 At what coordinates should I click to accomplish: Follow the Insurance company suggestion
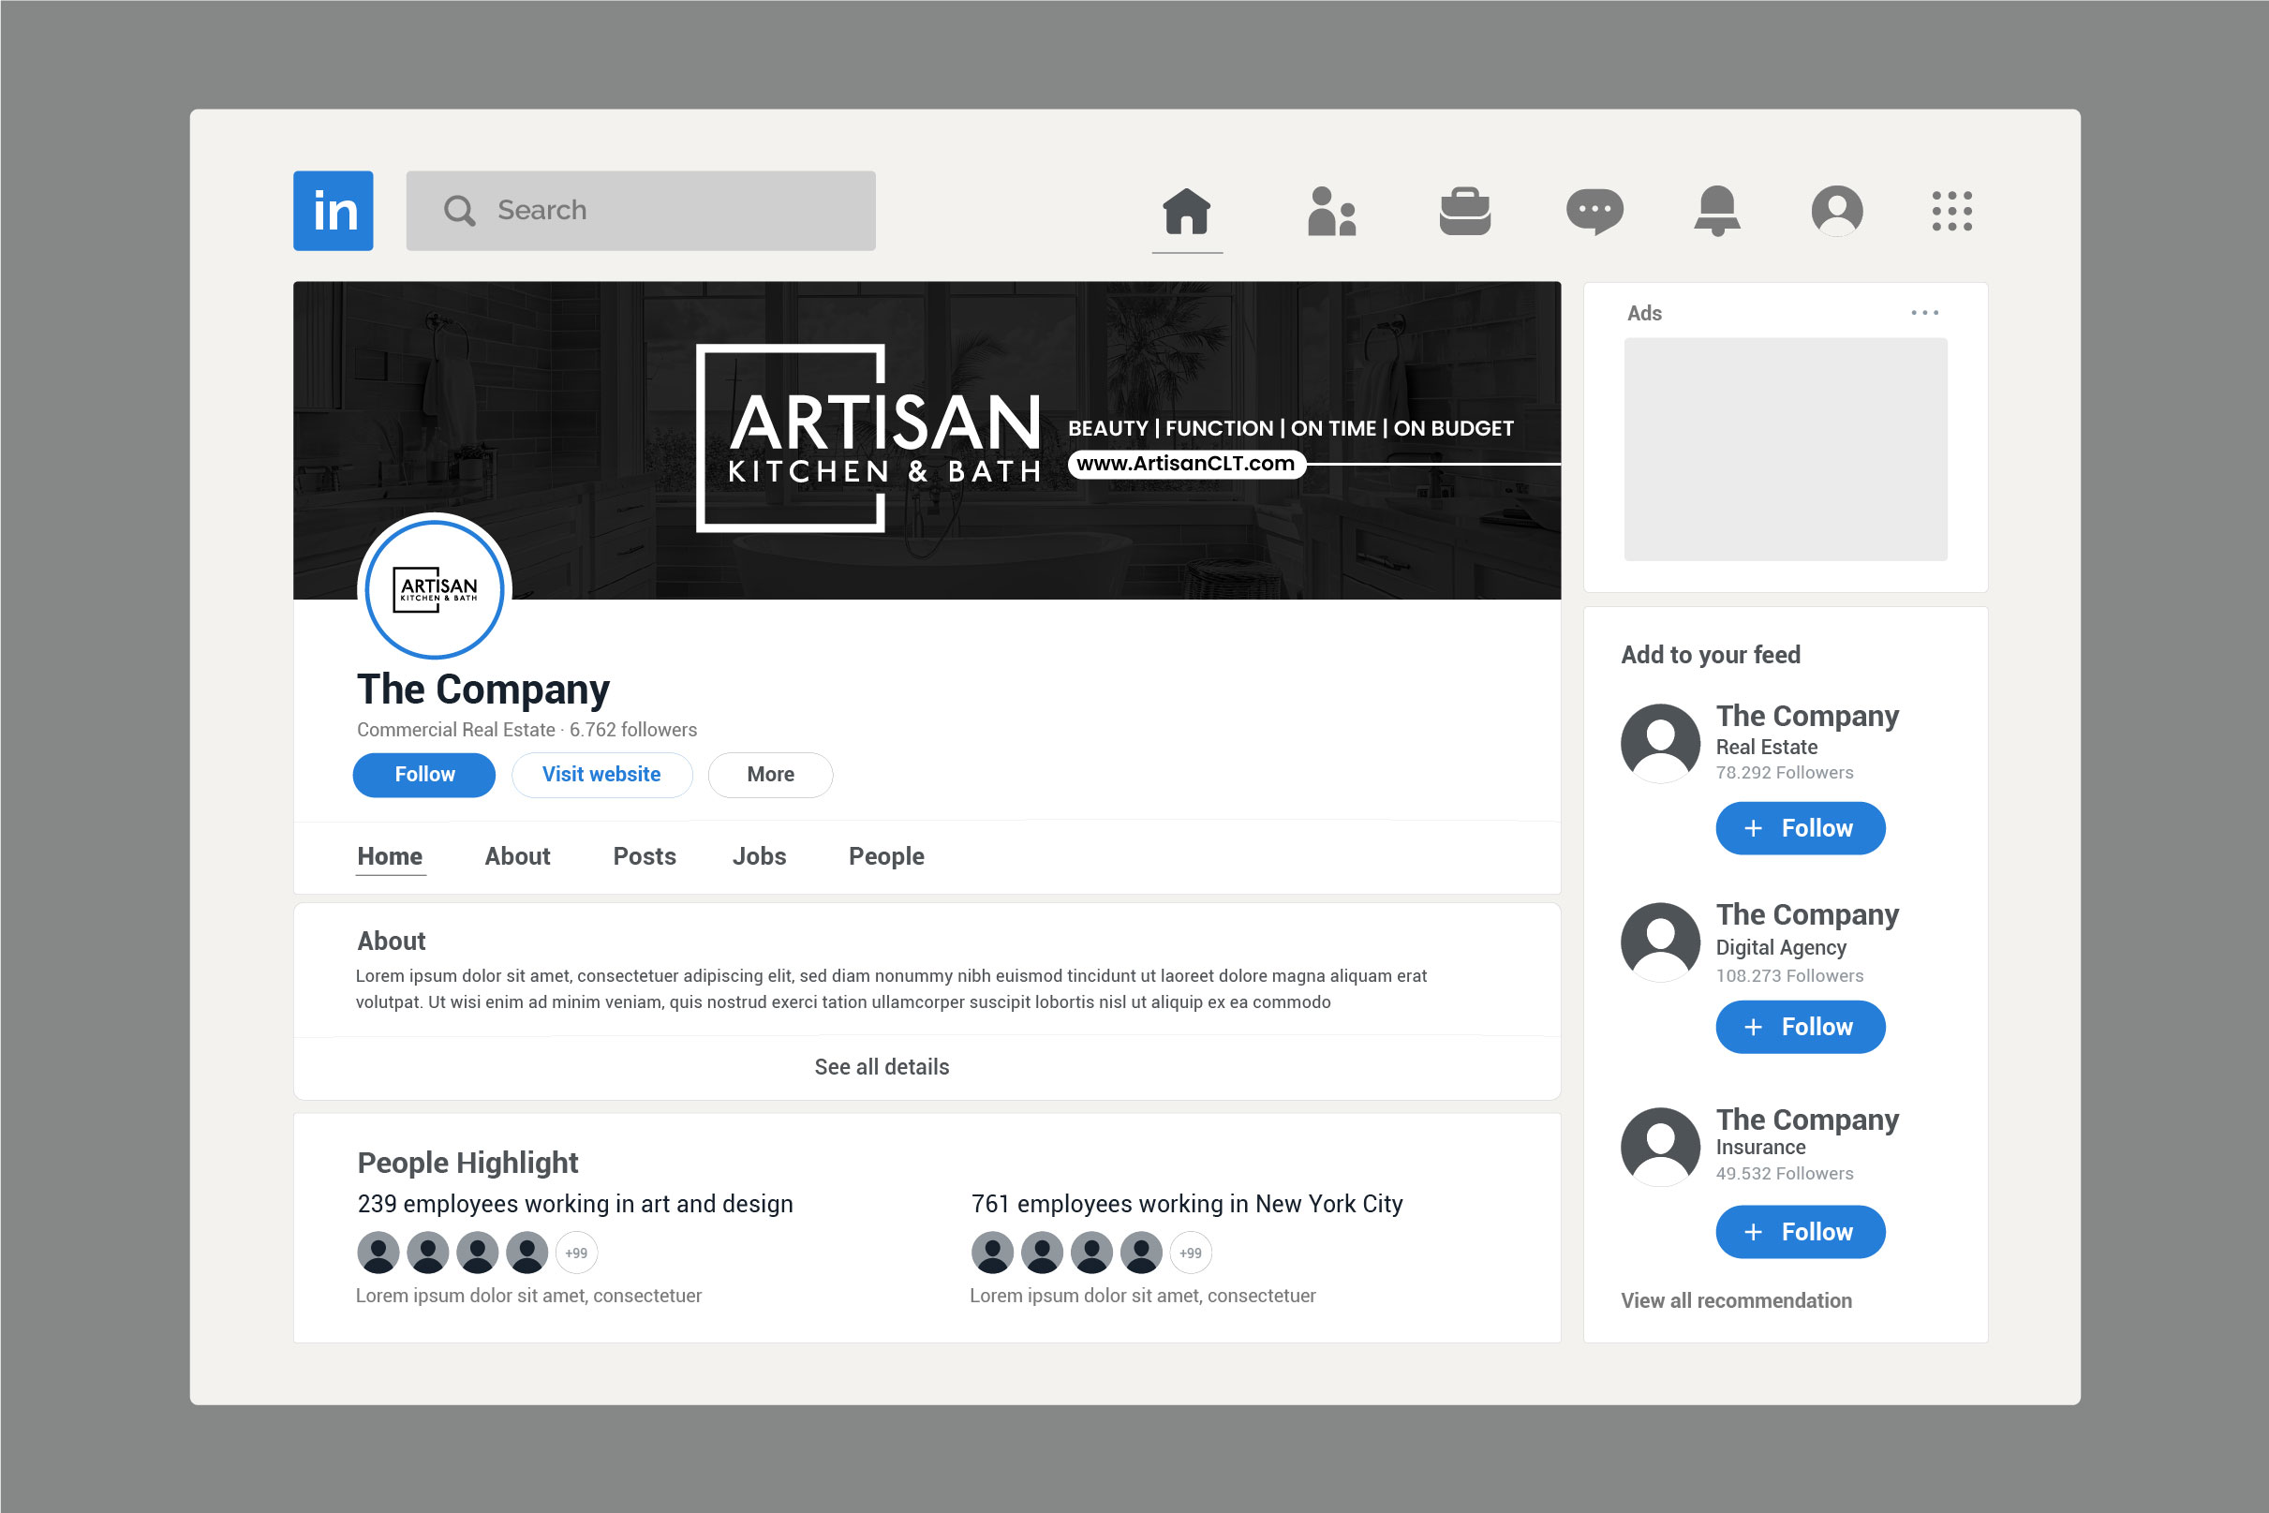pos(1801,1231)
